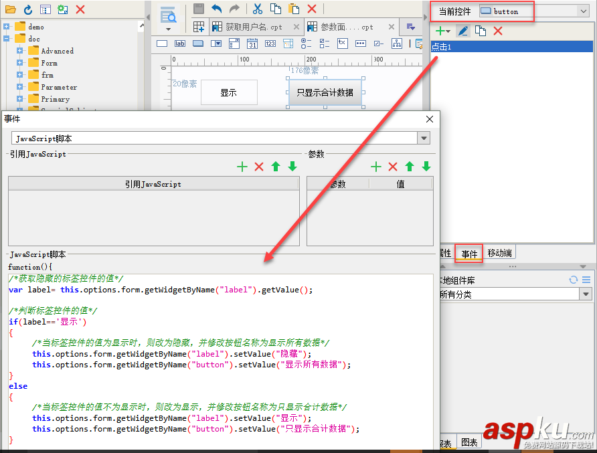Open the preview mode dropdown arrow
Screen dimensions: 597x453
click(x=168, y=29)
